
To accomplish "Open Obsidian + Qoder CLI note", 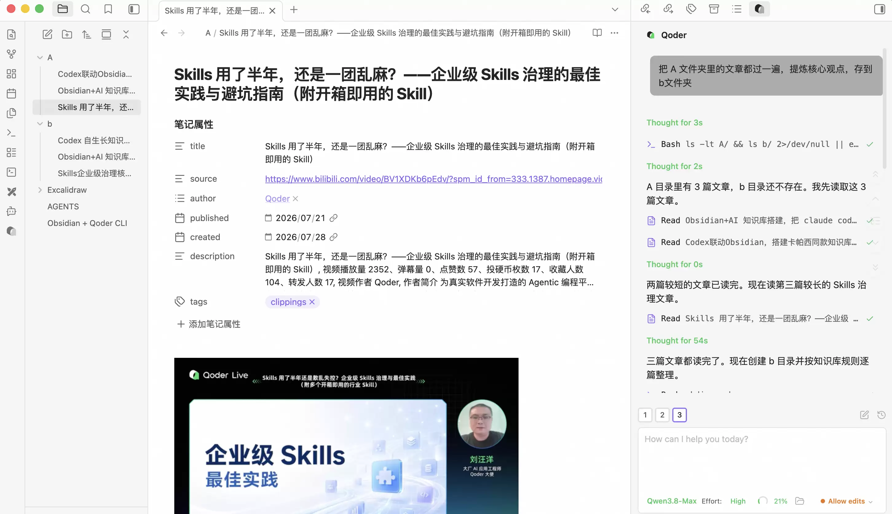I will (87, 223).
